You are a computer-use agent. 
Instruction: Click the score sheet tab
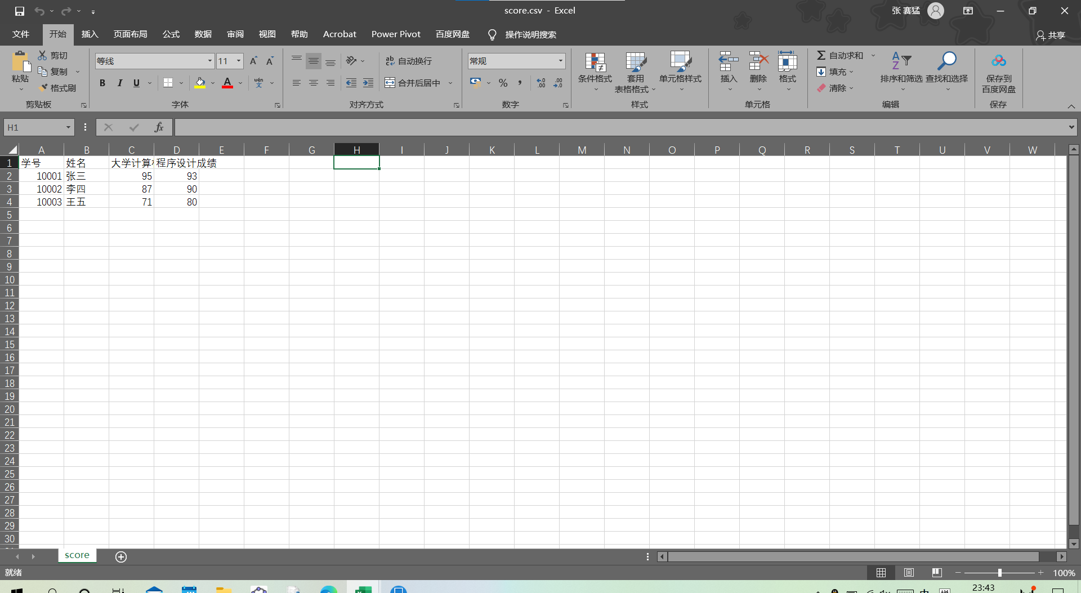pos(77,555)
